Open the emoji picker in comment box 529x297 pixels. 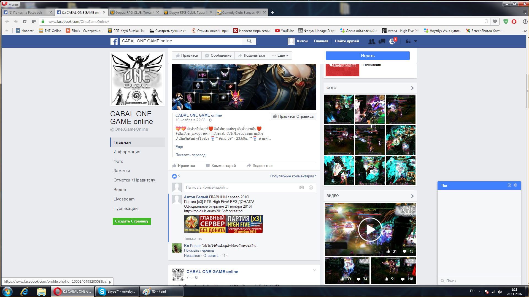(311, 188)
